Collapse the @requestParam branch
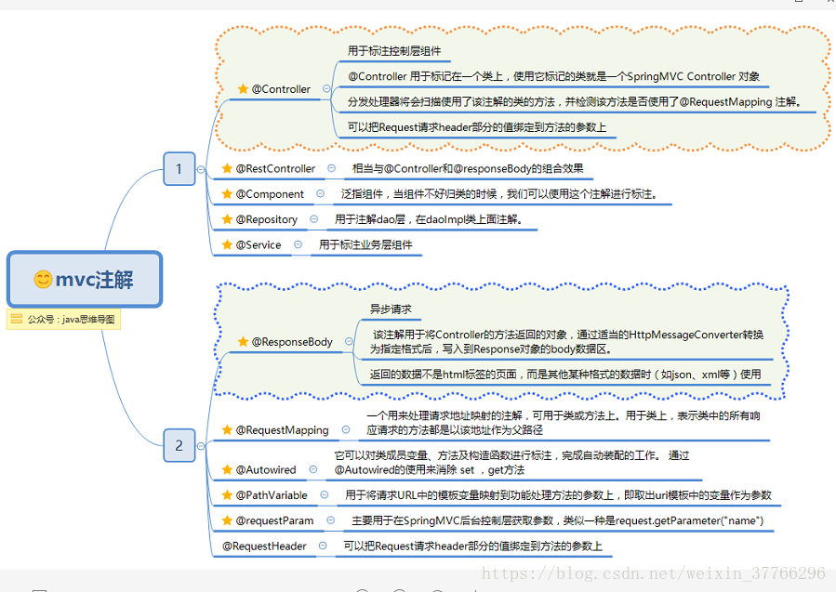Viewport: 836px width, 592px height. coord(330,520)
